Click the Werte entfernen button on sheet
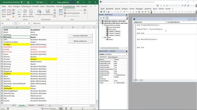Image resolution: width=197 pixels, height=110 pixels. click(80, 41)
